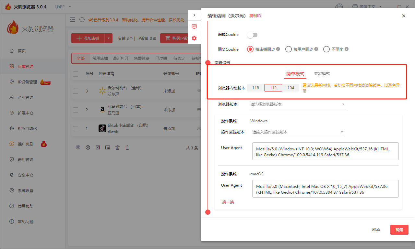Viewport: 415px width, 249px height.
Task: Select the 不同步 radio option
Action: tap(326, 49)
